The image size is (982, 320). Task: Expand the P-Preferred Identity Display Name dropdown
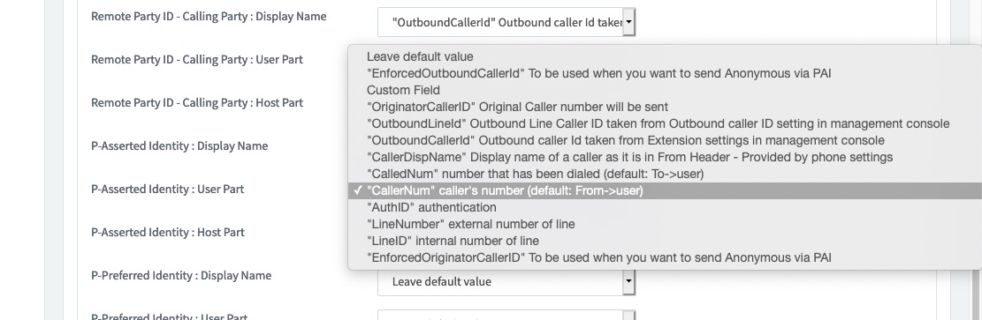tap(628, 282)
